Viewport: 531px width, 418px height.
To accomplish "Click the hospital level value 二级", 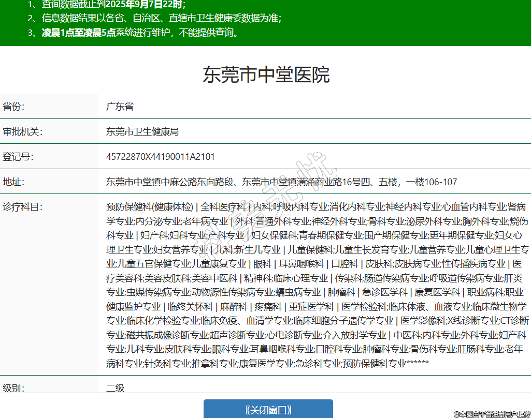I will pyautogui.click(x=116, y=387).
